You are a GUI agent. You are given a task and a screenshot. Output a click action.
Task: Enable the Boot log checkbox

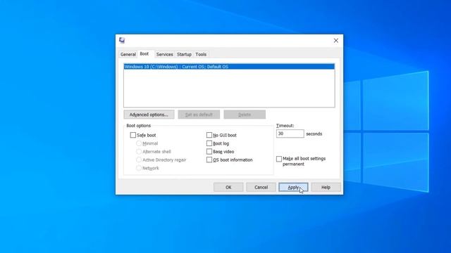coord(209,143)
